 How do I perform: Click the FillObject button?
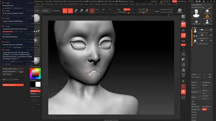tap(35, 93)
